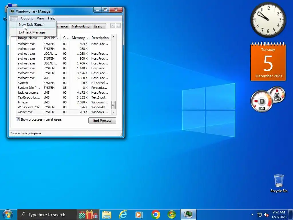Screen dimensions: 293x220
Task: Toggle Show processes from all users checkbox
Action: 18,119
